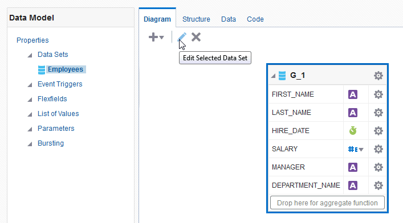Switch to the Code tab
This screenshot has width=403, height=223.
click(x=255, y=19)
